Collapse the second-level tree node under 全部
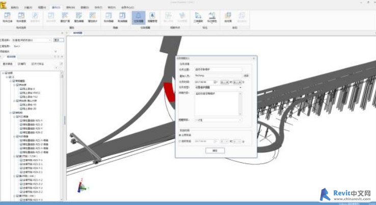This screenshot has width=376, height=205. pos(7,77)
